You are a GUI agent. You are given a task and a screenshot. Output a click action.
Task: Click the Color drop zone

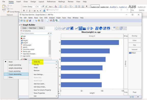pyautogui.click(x=135, y=40)
